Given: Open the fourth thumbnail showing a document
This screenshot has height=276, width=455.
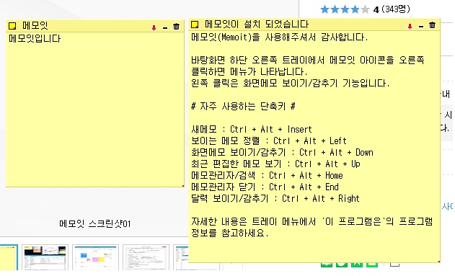Looking at the screenshot, I should point(146,258).
